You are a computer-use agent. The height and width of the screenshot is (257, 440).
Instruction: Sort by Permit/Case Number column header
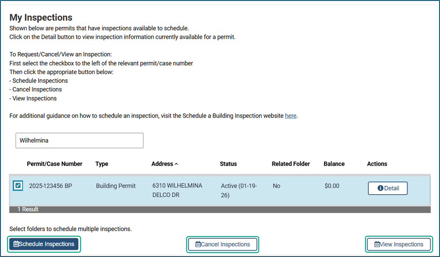pos(54,164)
